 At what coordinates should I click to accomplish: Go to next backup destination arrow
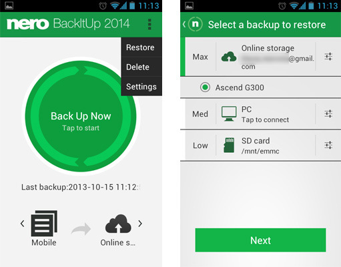(140, 224)
